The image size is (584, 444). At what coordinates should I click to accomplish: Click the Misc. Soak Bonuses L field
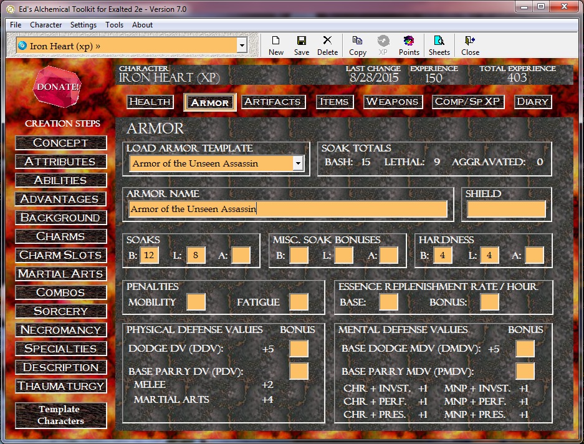point(344,256)
